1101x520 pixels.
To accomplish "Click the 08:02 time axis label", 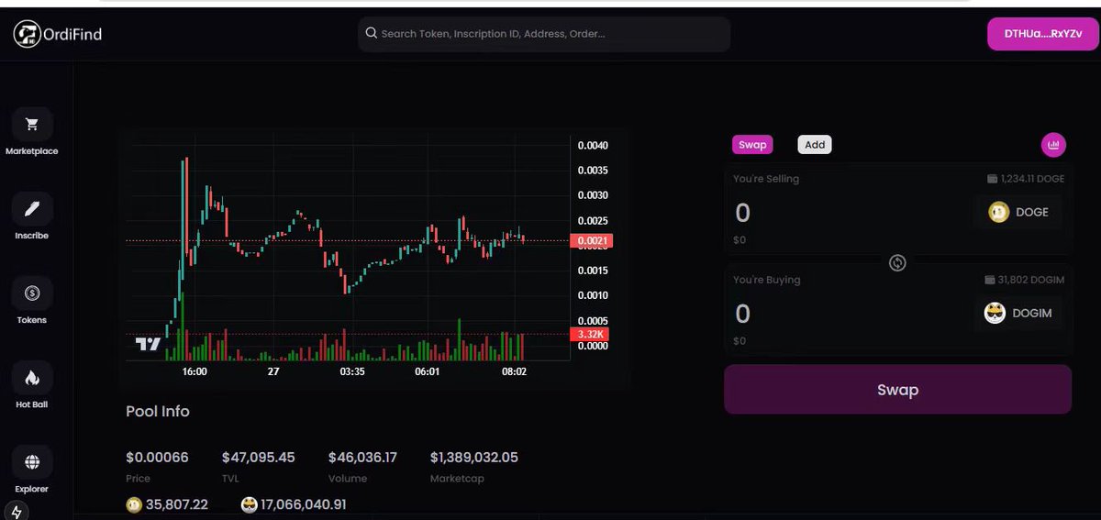I will tap(514, 371).
